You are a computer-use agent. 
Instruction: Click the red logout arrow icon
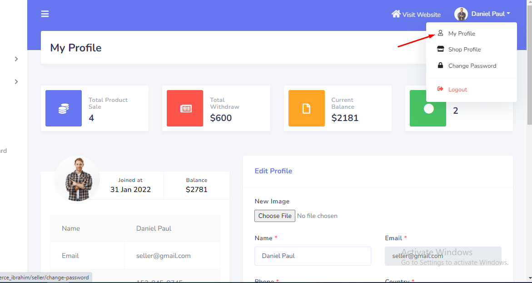click(440, 89)
